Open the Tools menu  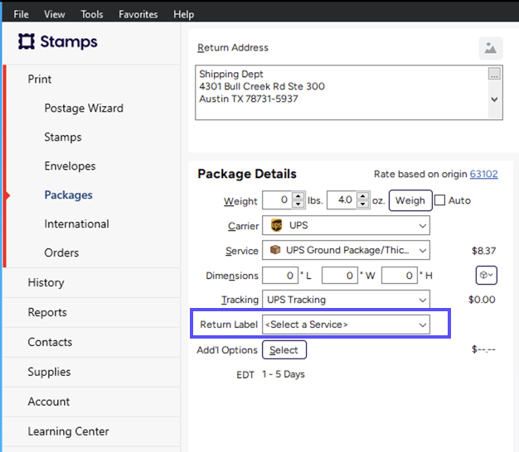[92, 14]
